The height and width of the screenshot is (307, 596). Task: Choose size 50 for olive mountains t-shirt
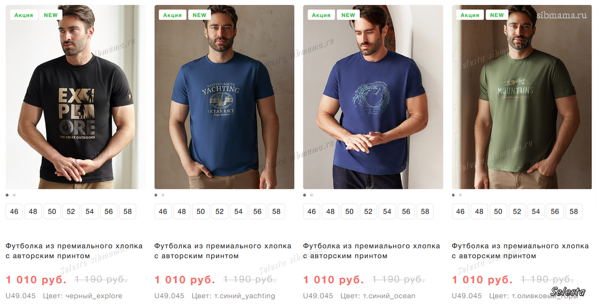498,211
